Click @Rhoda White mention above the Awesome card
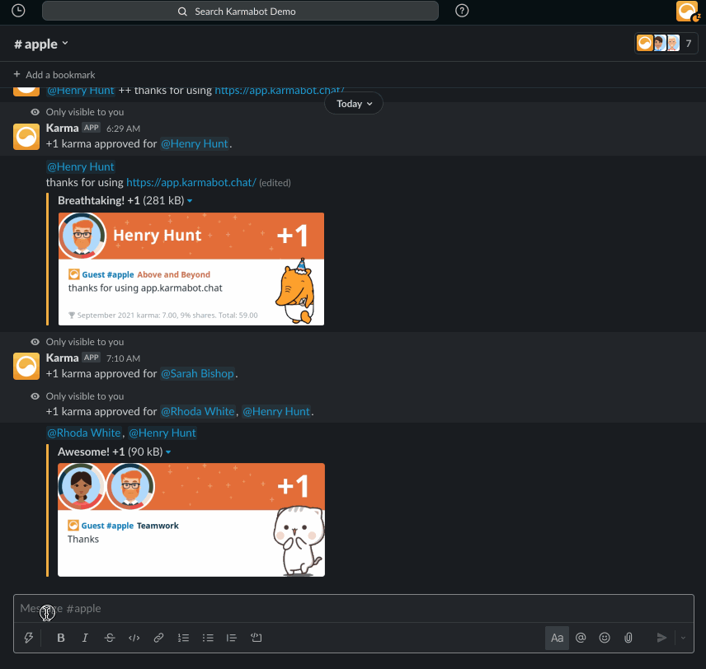 [x=84, y=433]
